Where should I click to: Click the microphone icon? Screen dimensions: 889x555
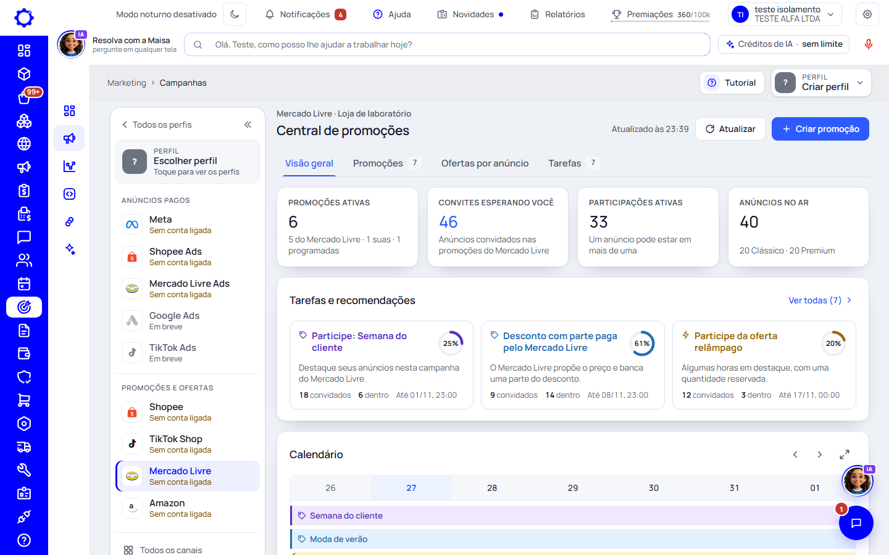(x=868, y=44)
